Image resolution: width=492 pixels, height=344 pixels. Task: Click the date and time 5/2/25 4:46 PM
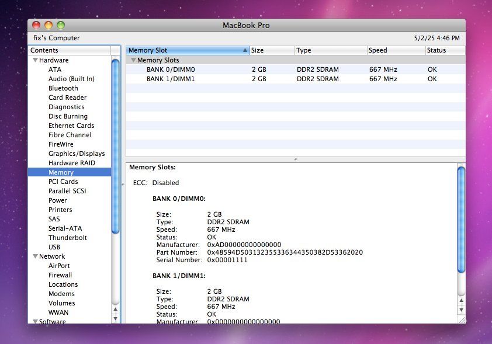point(436,39)
